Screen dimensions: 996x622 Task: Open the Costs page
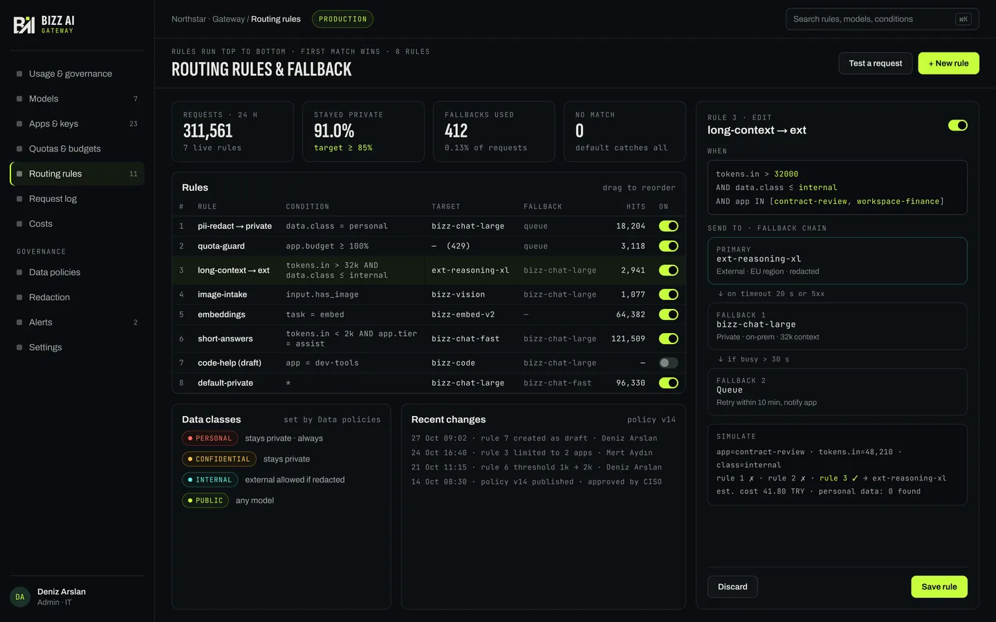point(77,223)
